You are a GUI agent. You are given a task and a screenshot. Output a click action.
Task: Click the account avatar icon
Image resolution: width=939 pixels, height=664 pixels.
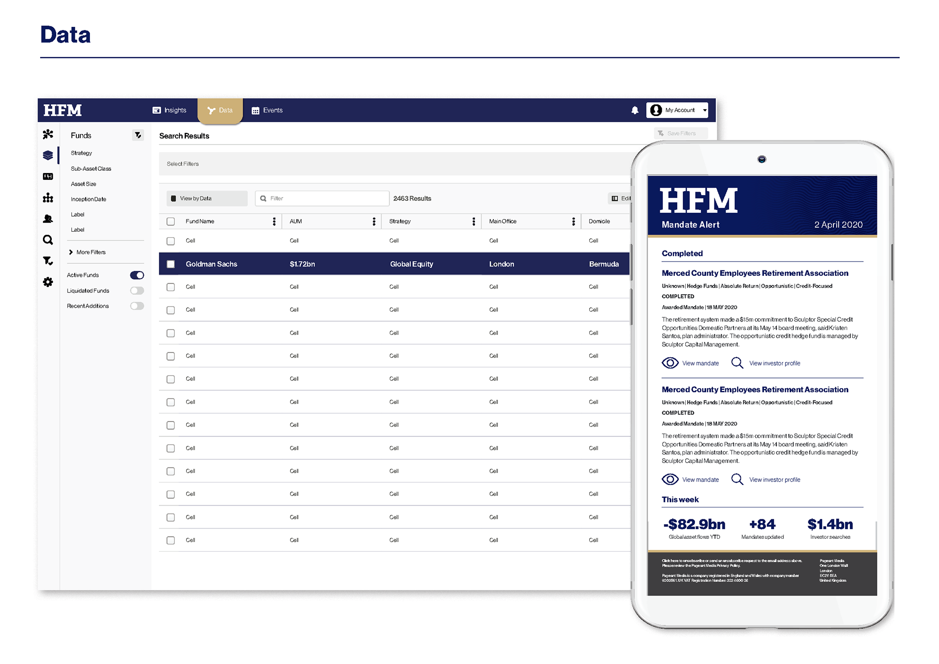[x=656, y=110]
